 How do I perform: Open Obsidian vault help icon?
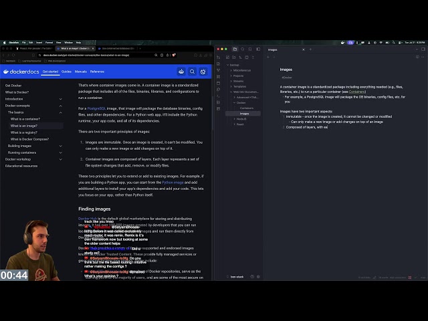252,276
